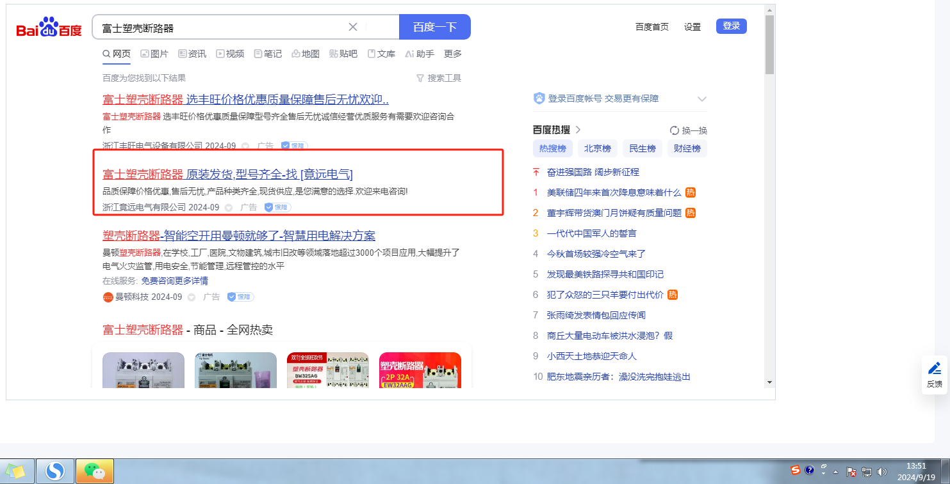Open the 2P 32A EW32AAG product thumbnail

pos(420,370)
